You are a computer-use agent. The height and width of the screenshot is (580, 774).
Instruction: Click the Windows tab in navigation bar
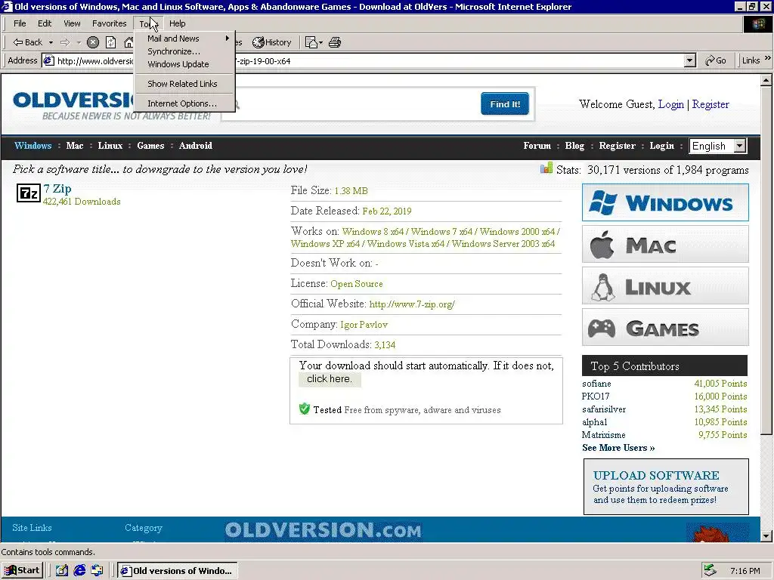(x=33, y=146)
